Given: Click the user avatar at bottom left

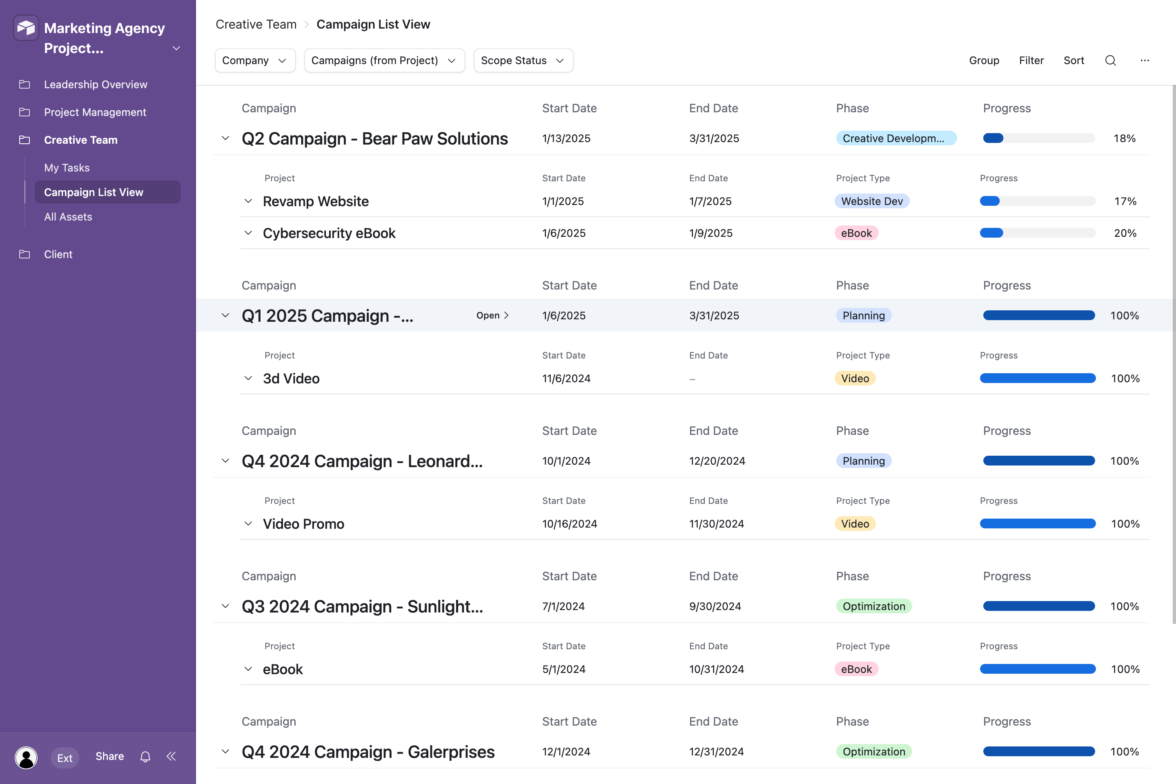Looking at the screenshot, I should [26, 757].
